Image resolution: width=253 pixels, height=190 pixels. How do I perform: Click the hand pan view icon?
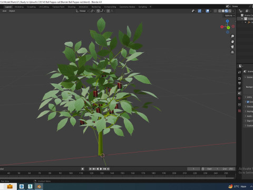(232, 42)
